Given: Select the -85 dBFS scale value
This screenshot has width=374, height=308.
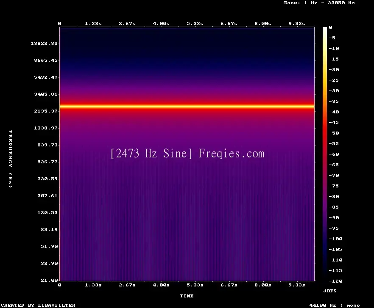Looking at the screenshot, I should tap(334, 207).
